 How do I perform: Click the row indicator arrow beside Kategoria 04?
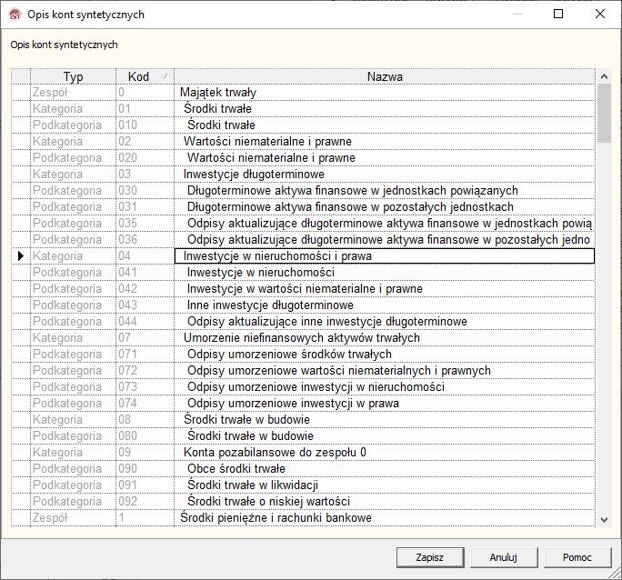coord(20,256)
